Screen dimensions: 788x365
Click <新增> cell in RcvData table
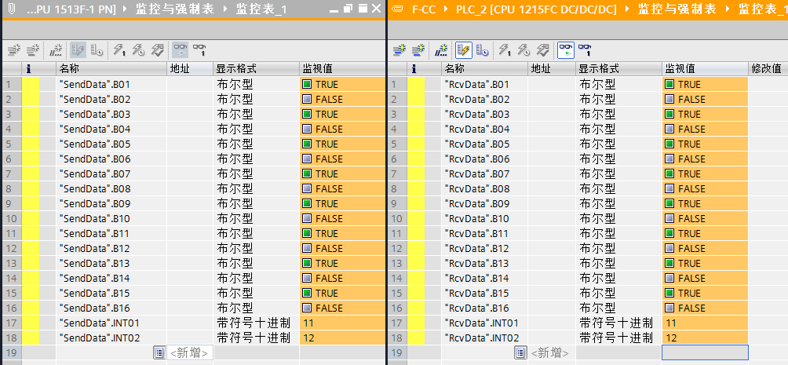click(x=553, y=353)
